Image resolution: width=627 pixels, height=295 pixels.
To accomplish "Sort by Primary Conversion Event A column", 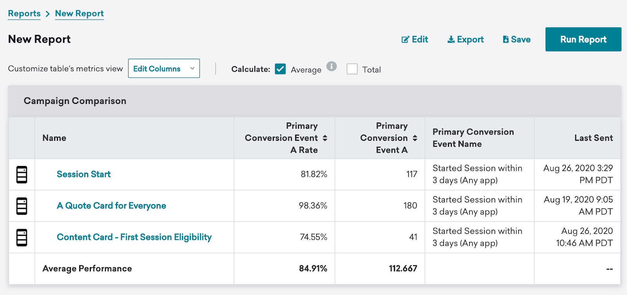I will tap(415, 138).
